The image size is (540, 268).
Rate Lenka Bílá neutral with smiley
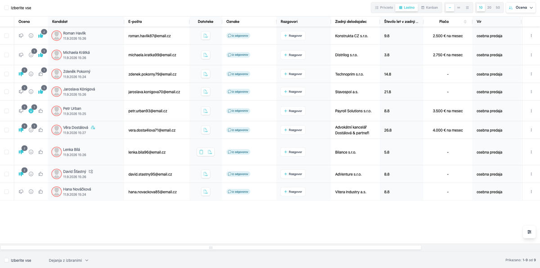click(31, 152)
